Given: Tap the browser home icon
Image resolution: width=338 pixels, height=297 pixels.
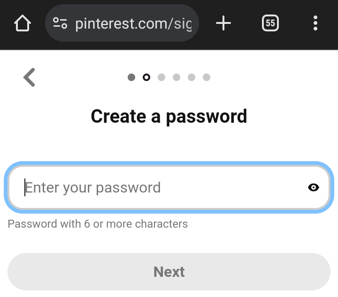Looking at the screenshot, I should (22, 23).
